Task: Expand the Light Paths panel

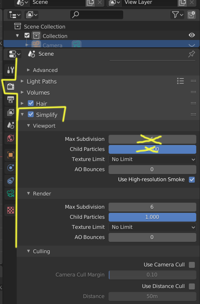Action: pos(22,81)
